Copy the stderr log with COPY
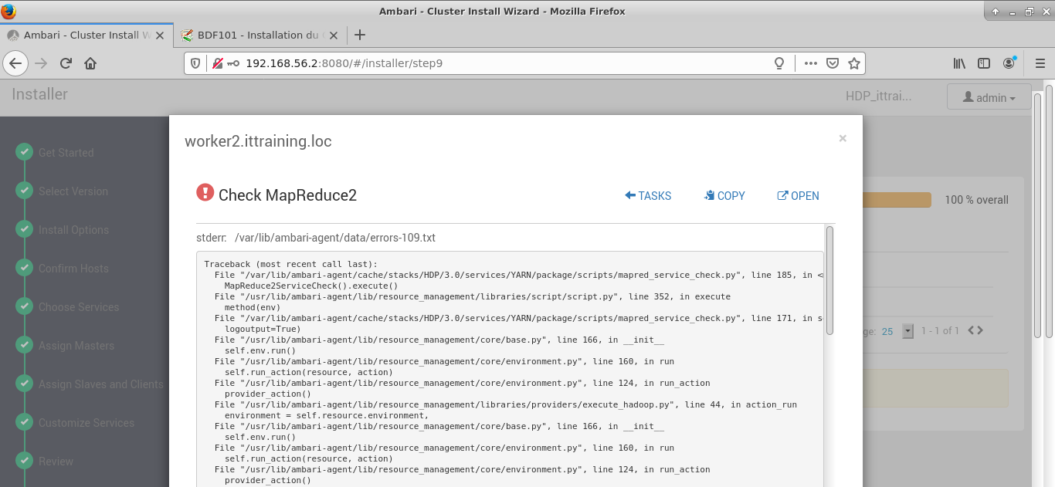Image resolution: width=1055 pixels, height=487 pixels. click(724, 196)
